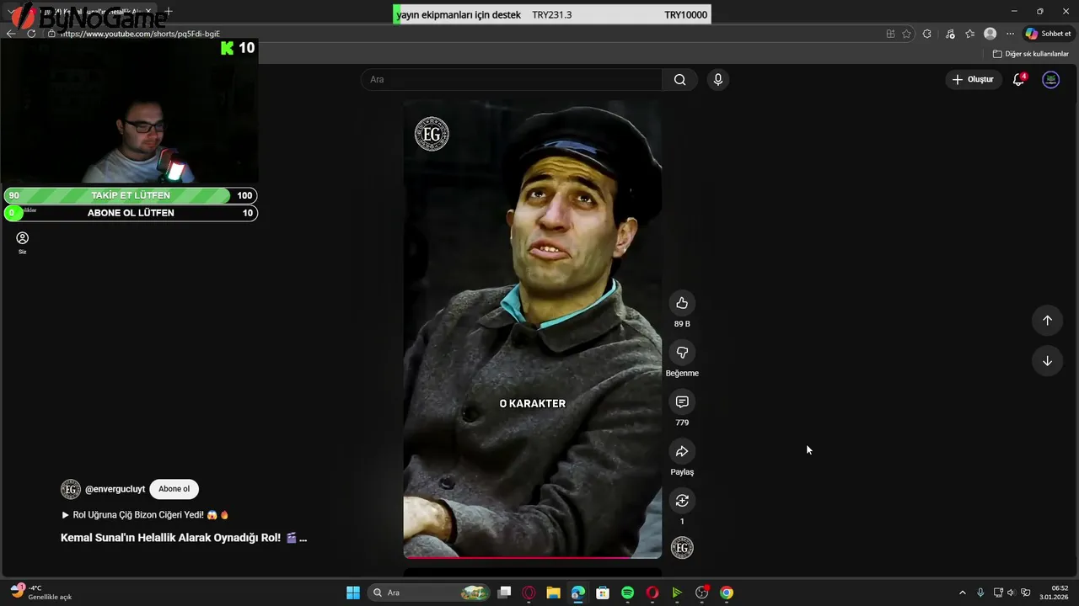Click the YouTube search field Ara
Image resolution: width=1079 pixels, height=606 pixels.
tap(512, 79)
